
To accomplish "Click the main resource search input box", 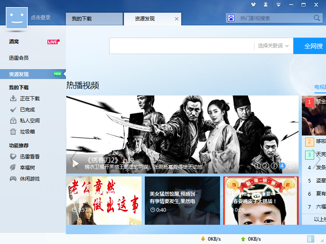I will (182, 46).
